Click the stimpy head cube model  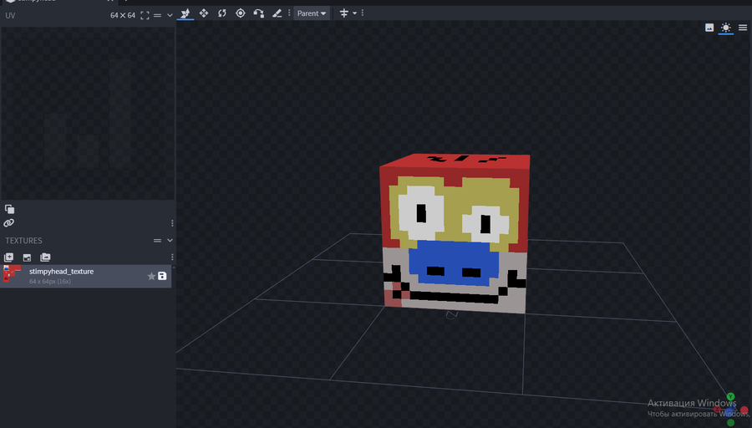point(455,232)
